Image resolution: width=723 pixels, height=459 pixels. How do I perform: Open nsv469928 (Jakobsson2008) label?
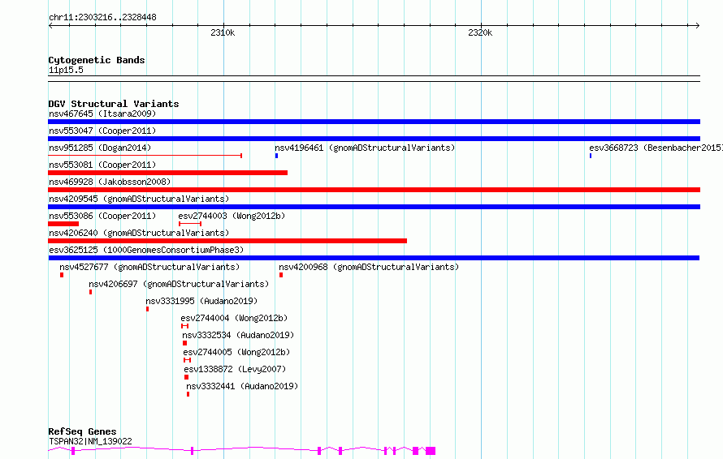[x=110, y=182]
